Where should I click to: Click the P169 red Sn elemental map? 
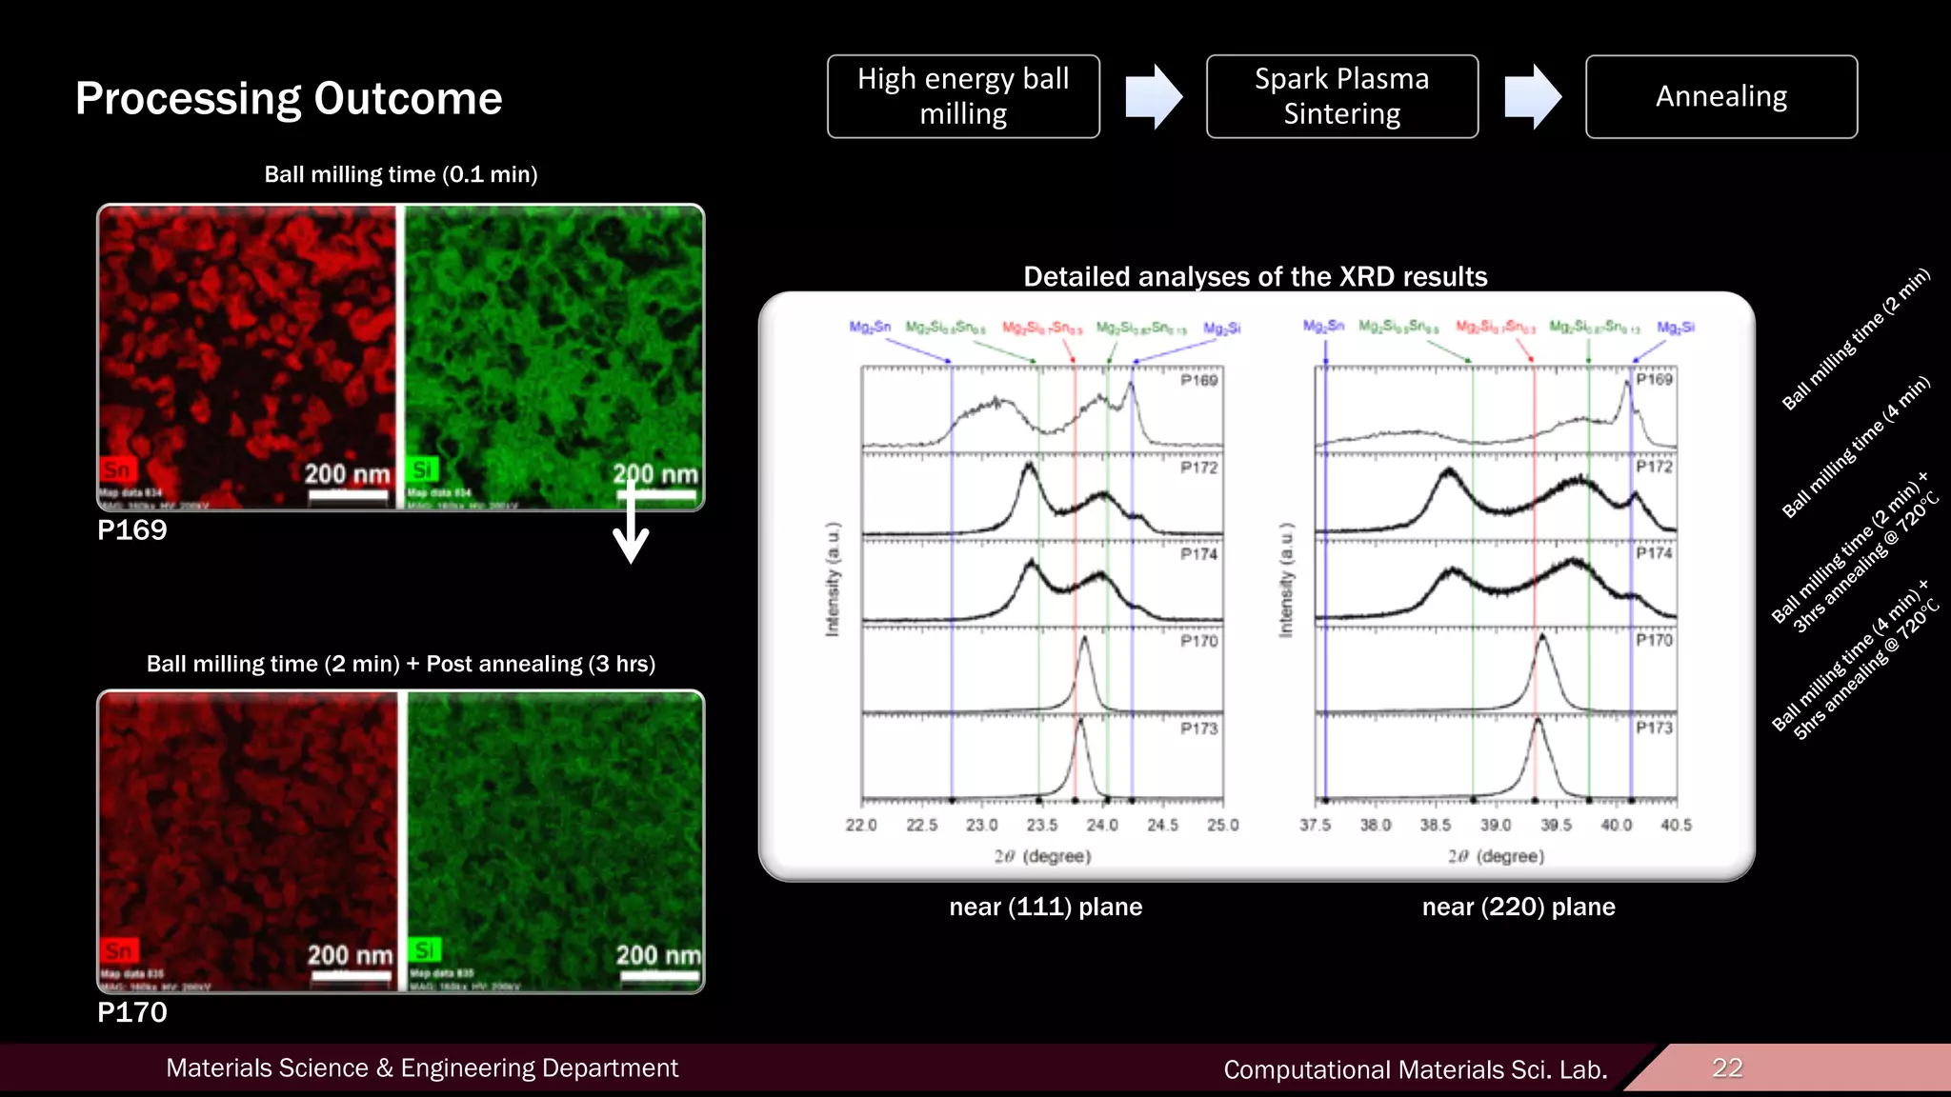247,343
